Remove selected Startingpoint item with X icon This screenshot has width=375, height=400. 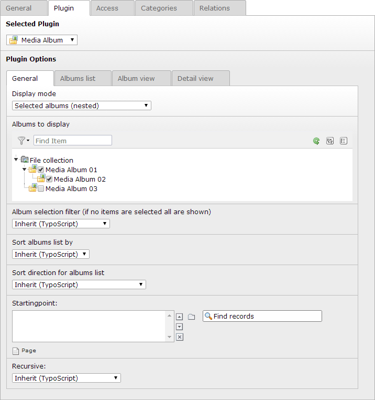pos(180,337)
